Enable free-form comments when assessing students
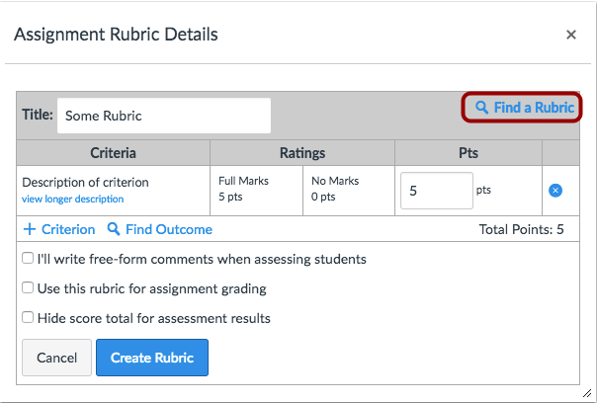The height and width of the screenshot is (403, 597). tap(28, 259)
